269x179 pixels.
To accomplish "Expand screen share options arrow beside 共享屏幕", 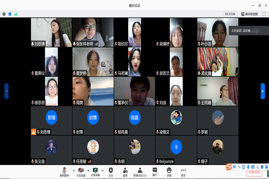I will [x=102, y=170].
